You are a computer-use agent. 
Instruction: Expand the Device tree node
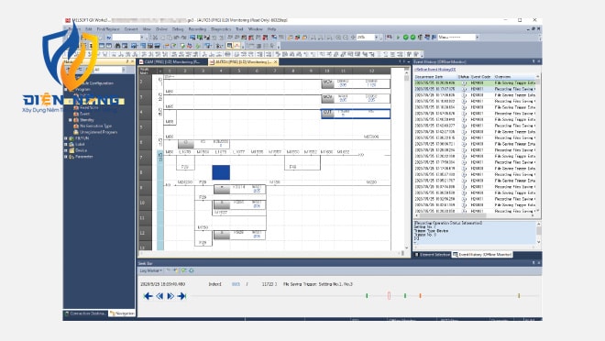click(x=66, y=150)
